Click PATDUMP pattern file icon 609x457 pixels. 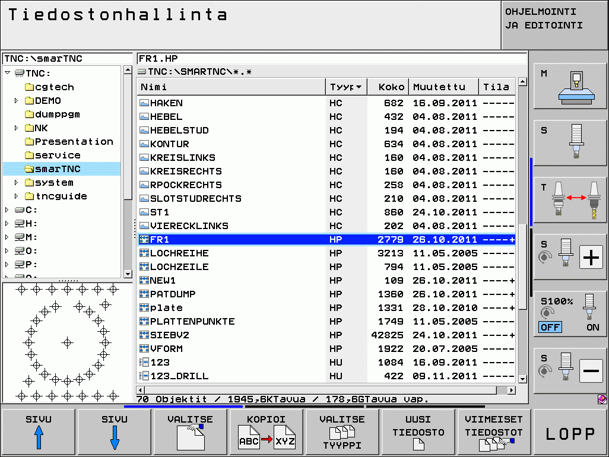144,294
